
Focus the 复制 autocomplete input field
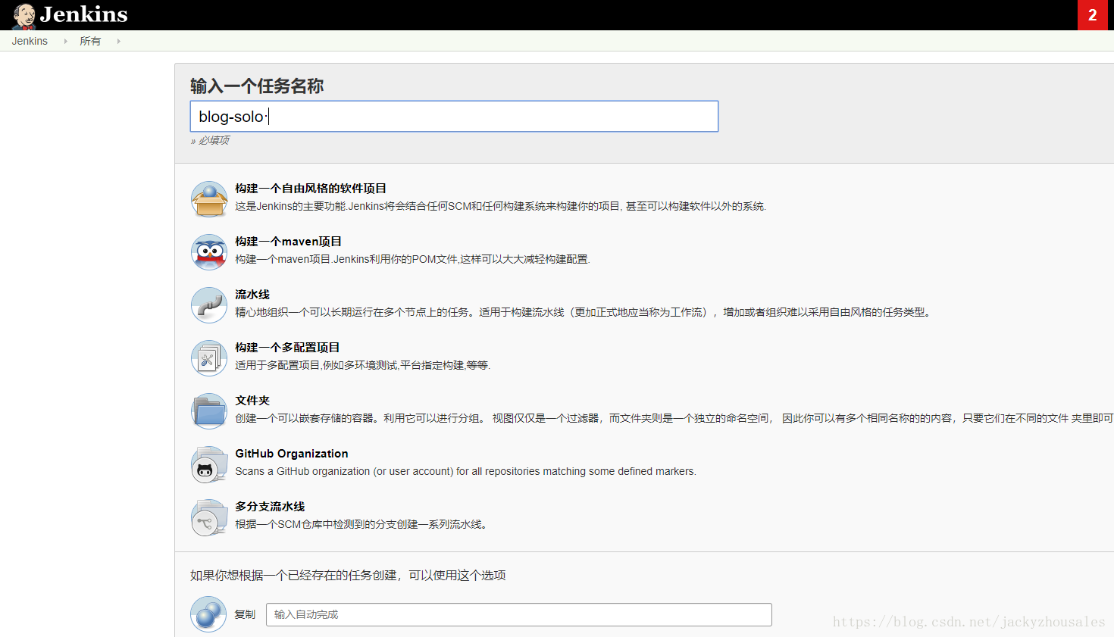[519, 614]
